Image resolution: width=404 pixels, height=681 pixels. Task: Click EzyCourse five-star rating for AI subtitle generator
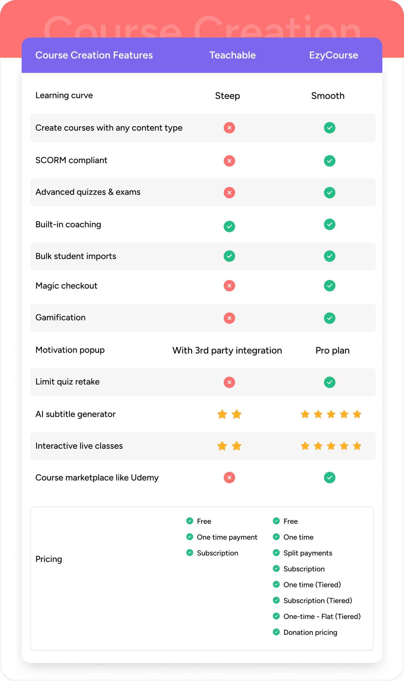click(331, 414)
